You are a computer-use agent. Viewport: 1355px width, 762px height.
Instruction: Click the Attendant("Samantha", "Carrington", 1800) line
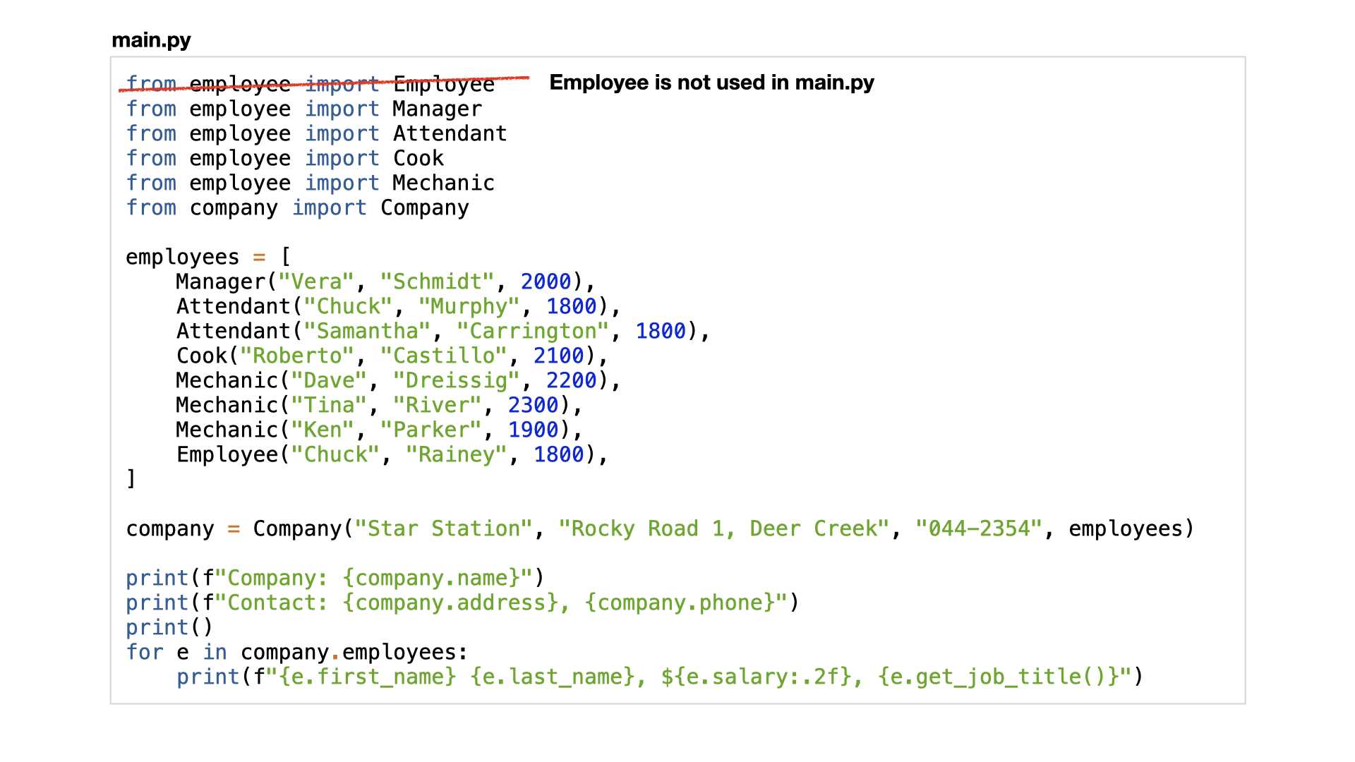(x=443, y=331)
